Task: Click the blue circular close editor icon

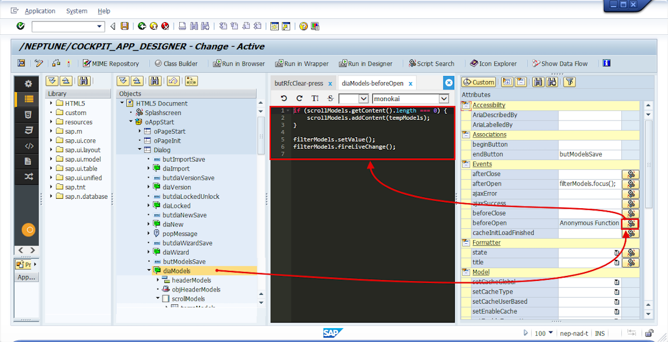Action: 449,83
